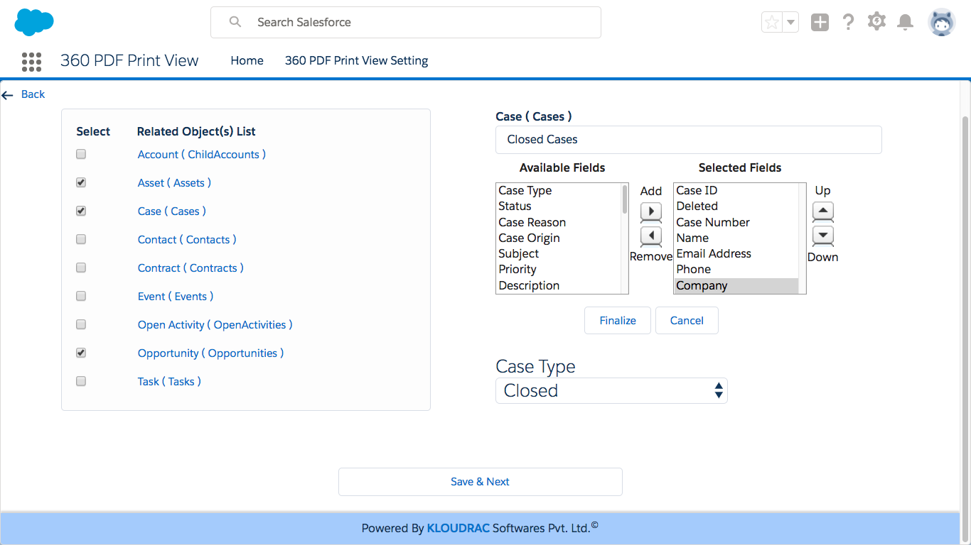
Task: Open the Help question mark icon
Action: (848, 23)
